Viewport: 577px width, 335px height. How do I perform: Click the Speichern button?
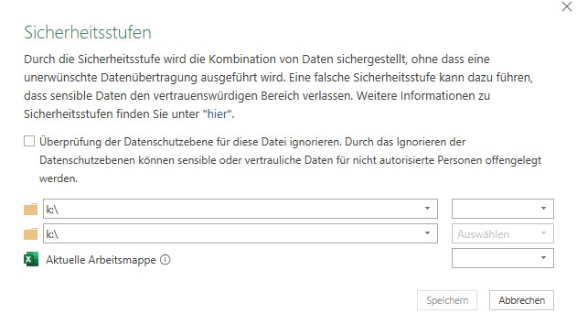pos(447,300)
